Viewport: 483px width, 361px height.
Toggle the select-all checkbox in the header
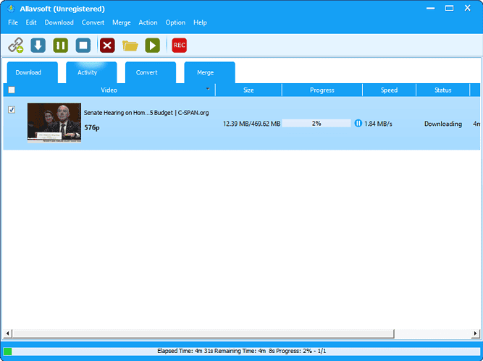(x=12, y=90)
